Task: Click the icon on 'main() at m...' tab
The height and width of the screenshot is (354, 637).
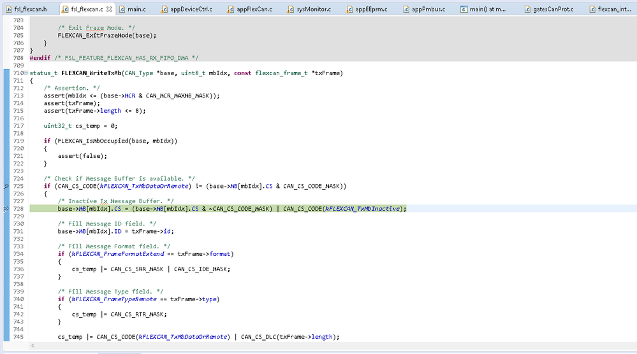Action: click(464, 9)
